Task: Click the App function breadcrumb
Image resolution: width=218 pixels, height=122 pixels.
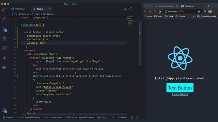Action: click(x=36, y=14)
